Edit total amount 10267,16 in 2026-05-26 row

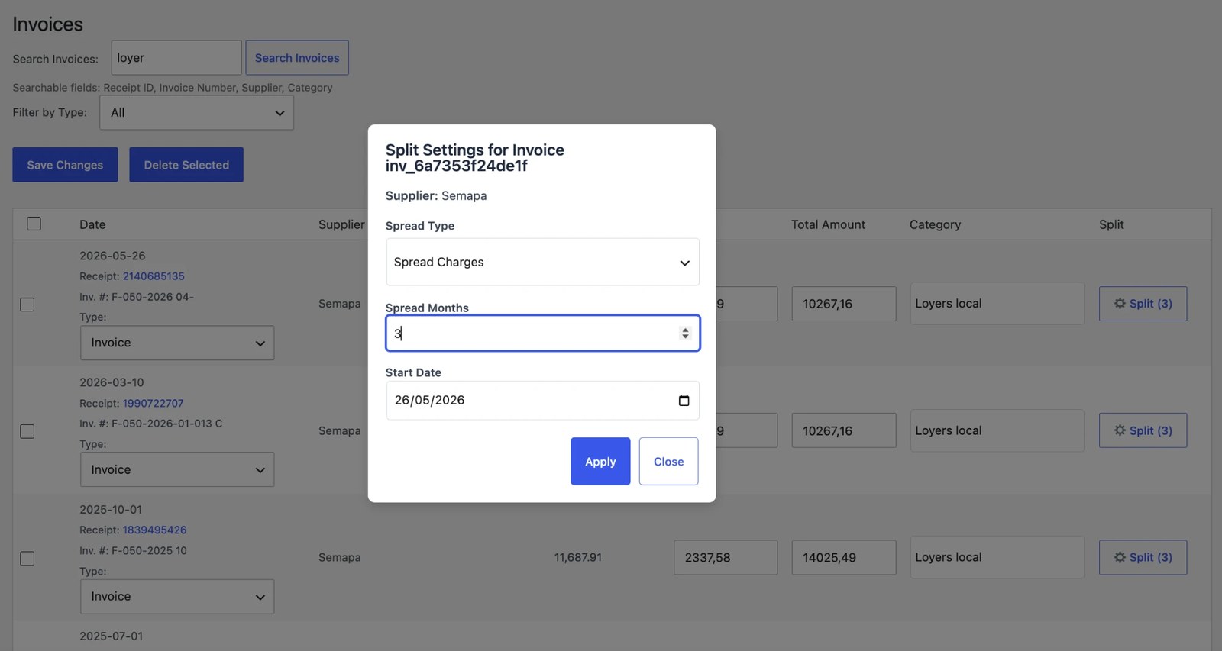coord(844,304)
